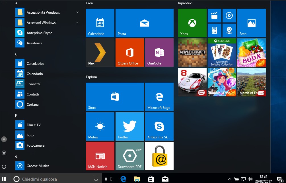This screenshot has width=286, height=183.
Task: Click the letter F section header
Action: (x=16, y=115)
